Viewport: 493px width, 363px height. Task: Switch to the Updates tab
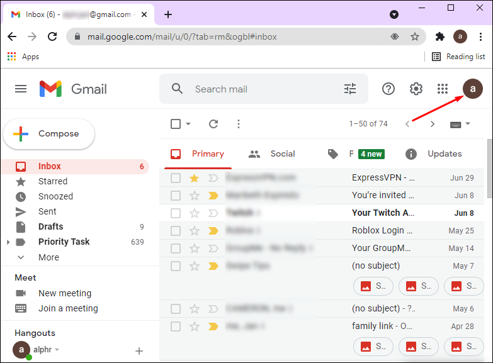click(x=433, y=154)
